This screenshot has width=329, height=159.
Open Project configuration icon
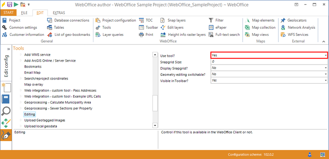pos(98,20)
